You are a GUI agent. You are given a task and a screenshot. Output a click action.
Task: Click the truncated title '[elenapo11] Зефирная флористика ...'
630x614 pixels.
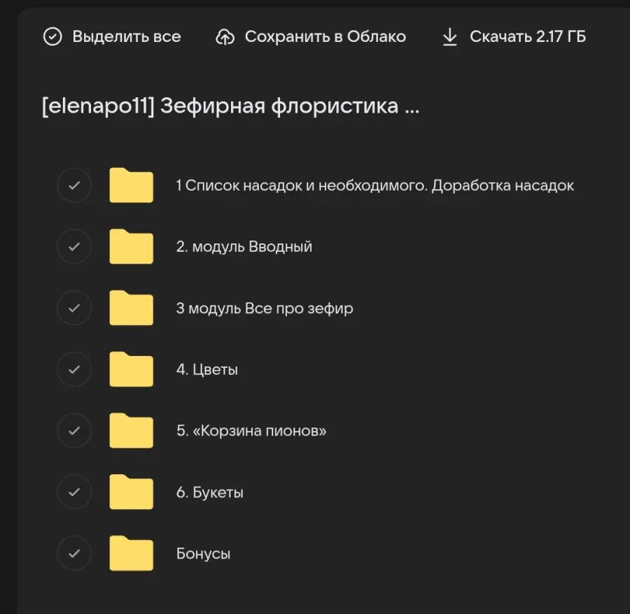click(x=231, y=106)
